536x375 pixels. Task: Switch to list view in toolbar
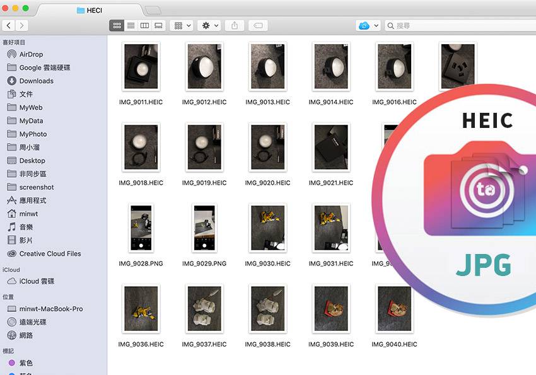131,26
